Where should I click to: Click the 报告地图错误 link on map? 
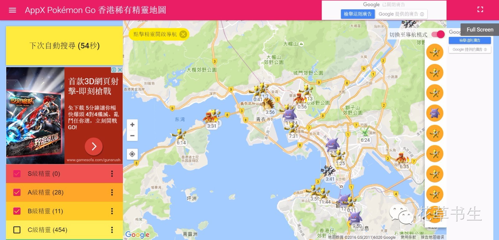432,237
